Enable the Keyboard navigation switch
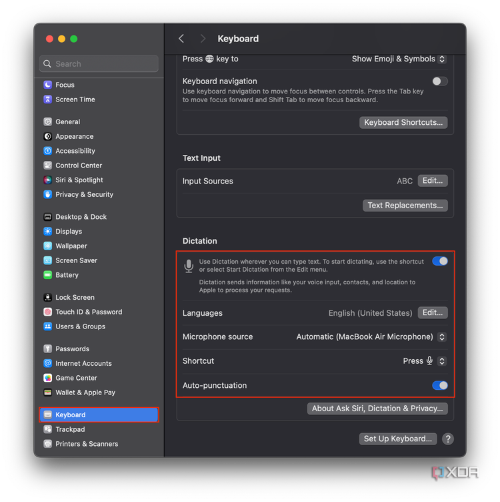This screenshot has height=502, width=500. pos(439,81)
